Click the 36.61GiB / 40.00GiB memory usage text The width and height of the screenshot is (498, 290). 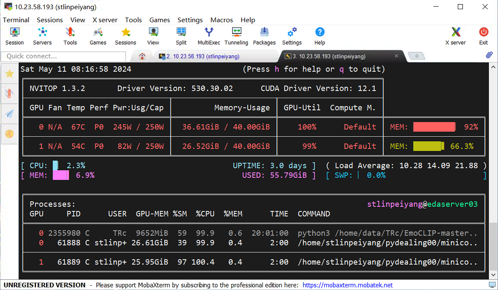(x=226, y=127)
